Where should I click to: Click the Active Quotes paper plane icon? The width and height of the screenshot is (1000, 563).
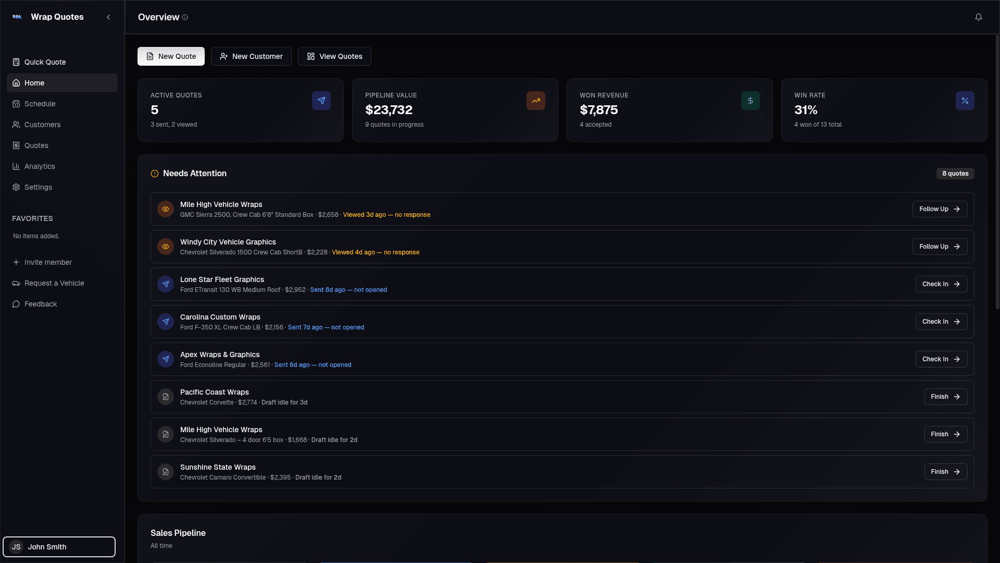(x=321, y=101)
